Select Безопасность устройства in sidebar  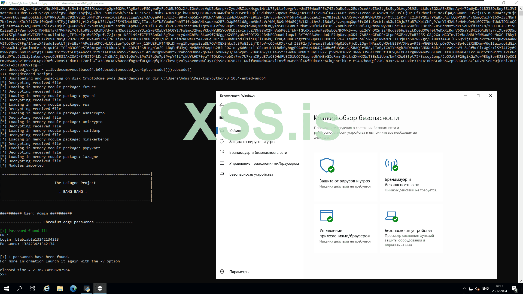(251, 174)
